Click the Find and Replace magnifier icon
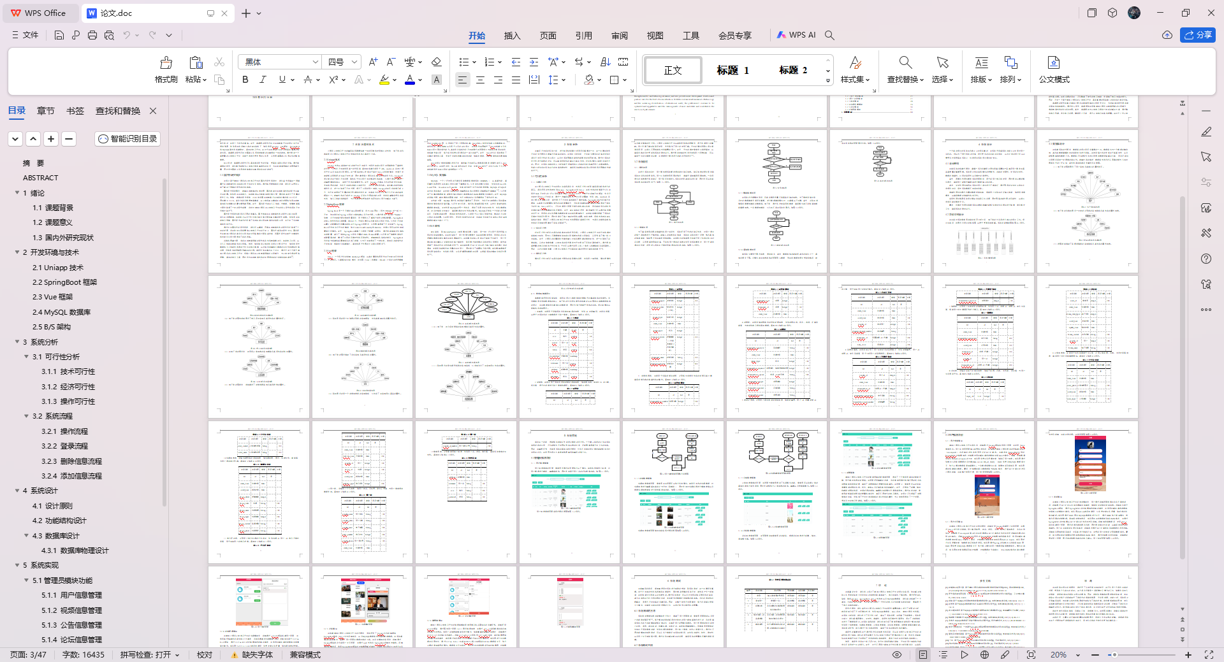 (905, 62)
